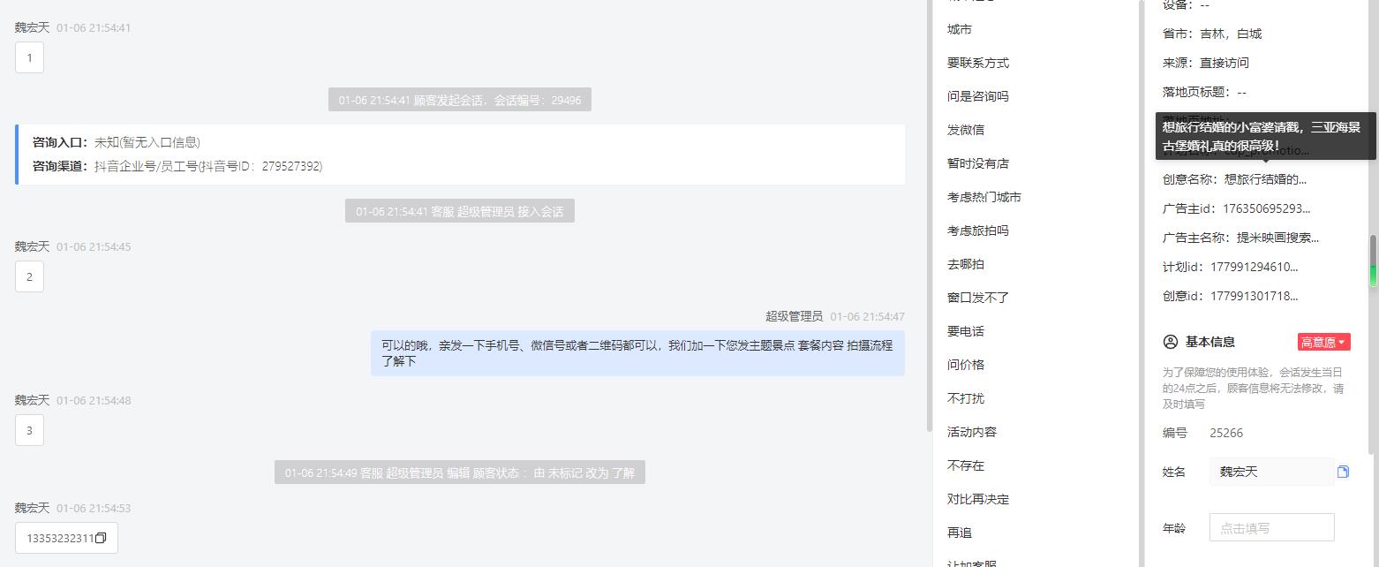Click the agent reply message bubble
Screen dimensions: 1379x567
pos(637,353)
